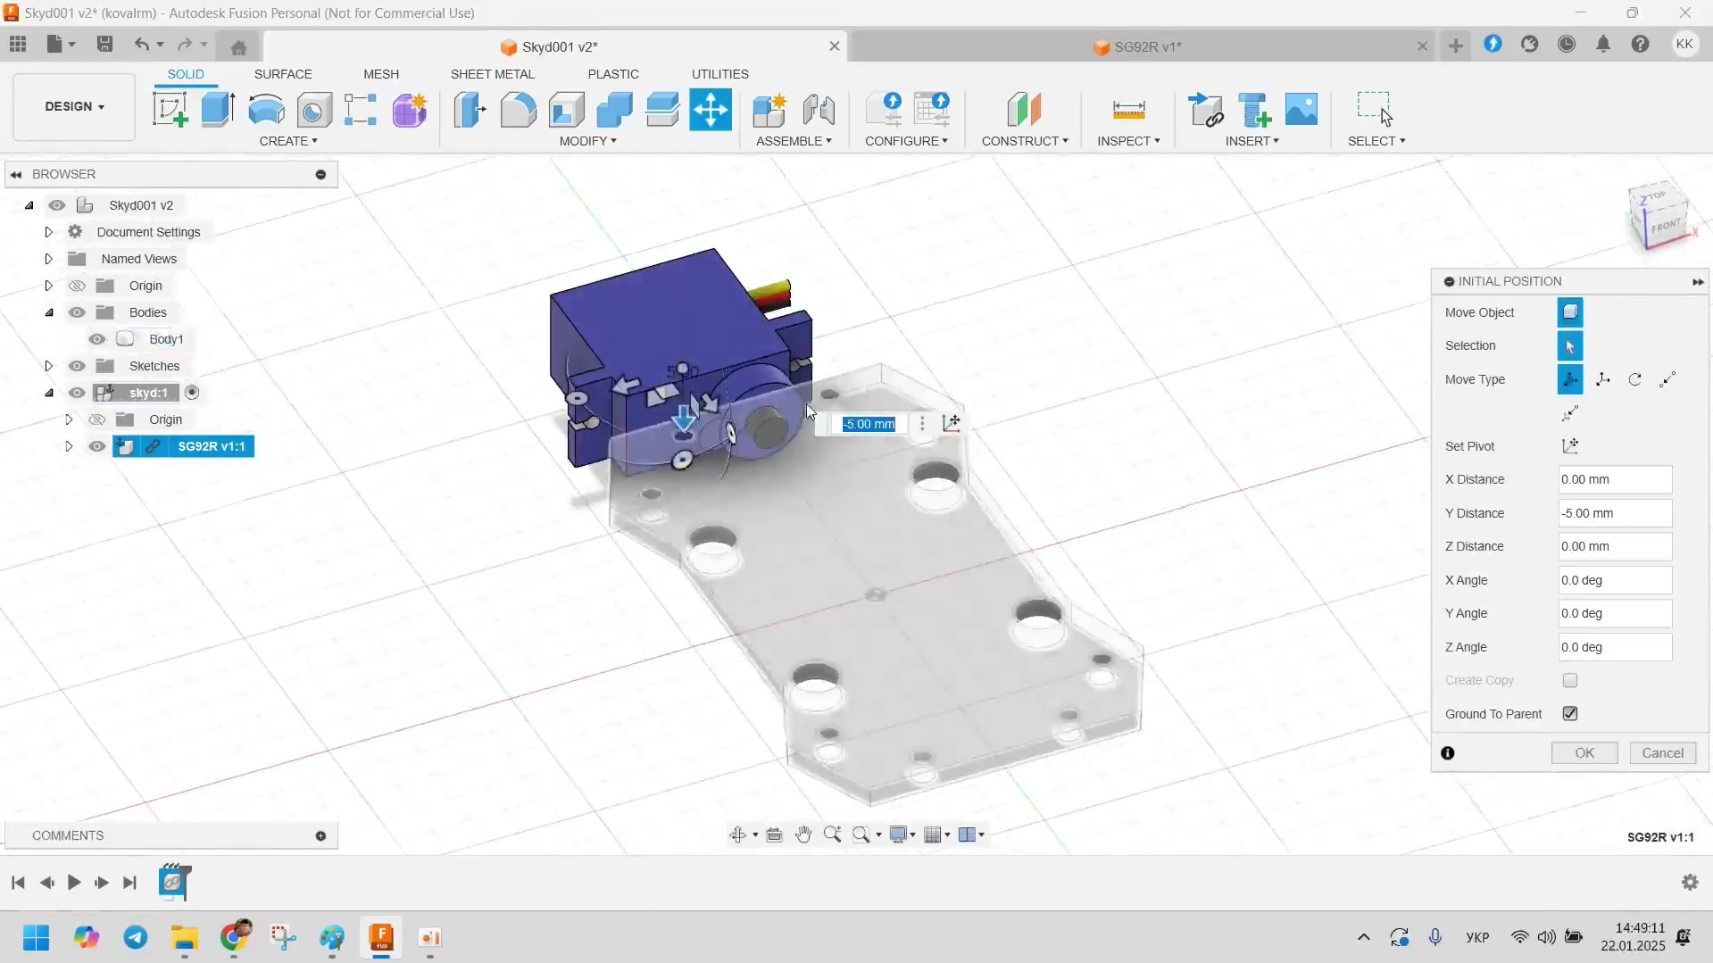Image resolution: width=1713 pixels, height=963 pixels.
Task: Open the ASSEMBLE dropdown menu
Action: pos(794,141)
